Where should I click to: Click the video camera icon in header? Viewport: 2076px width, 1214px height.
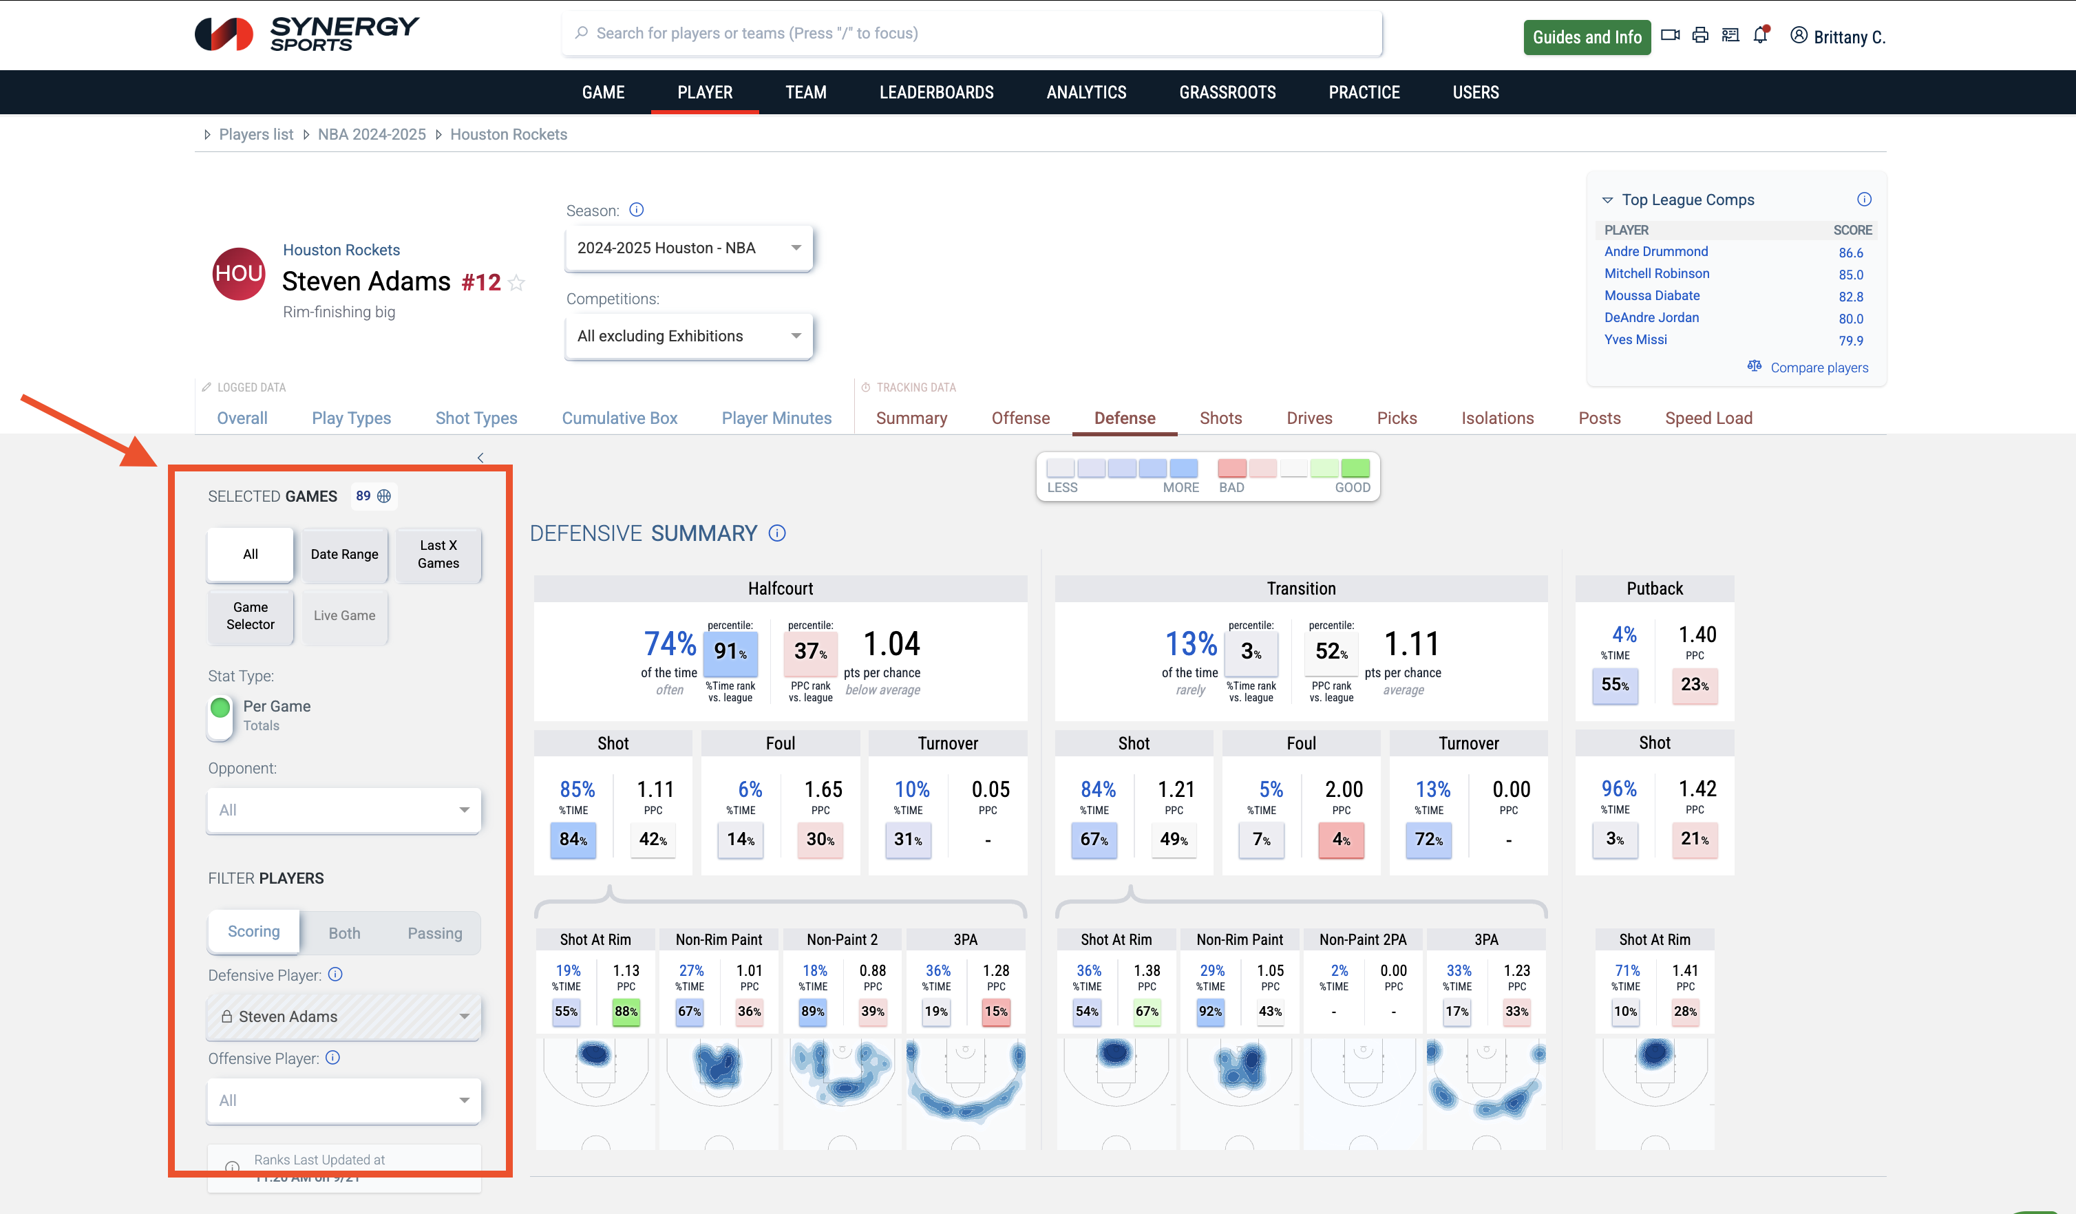pyautogui.click(x=1669, y=35)
